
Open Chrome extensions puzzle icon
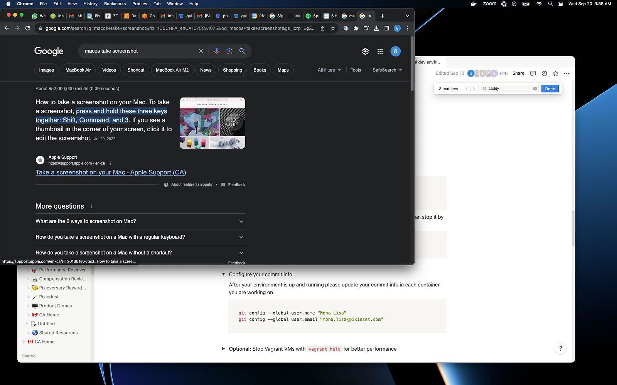tap(356, 28)
